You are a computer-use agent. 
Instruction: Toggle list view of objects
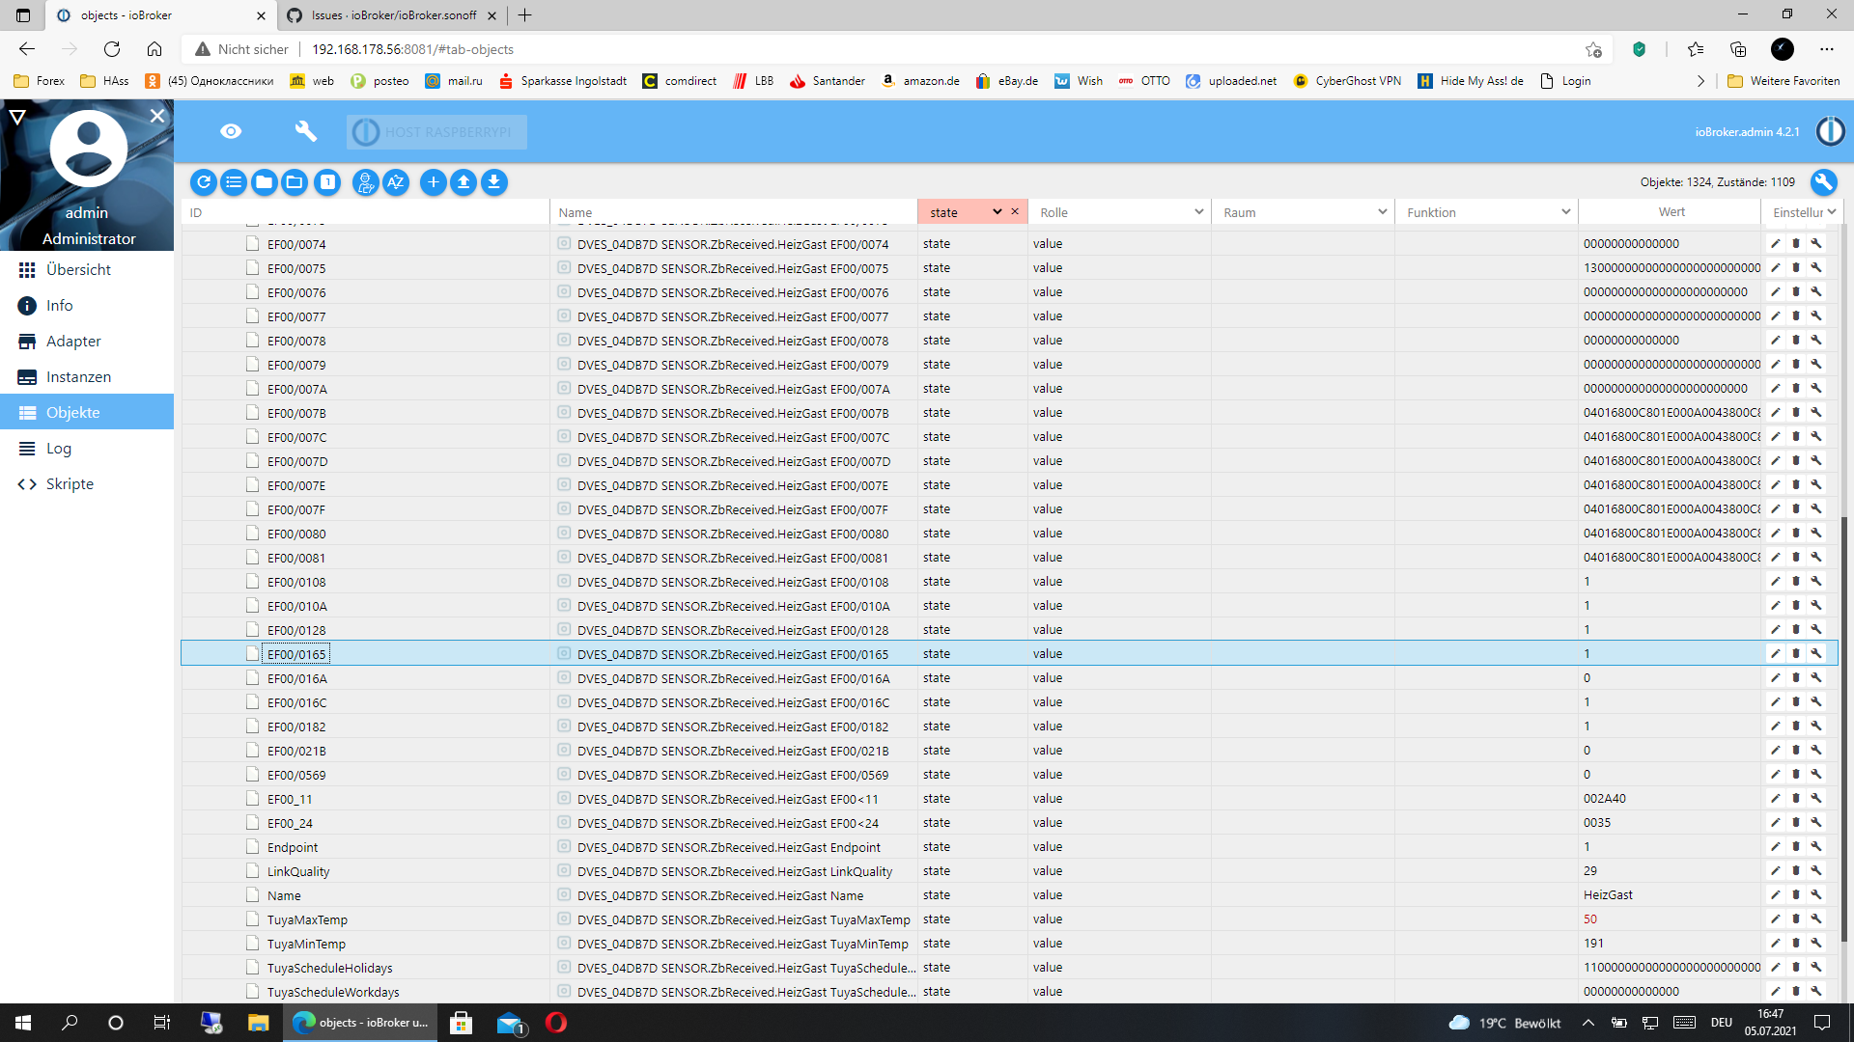point(234,182)
